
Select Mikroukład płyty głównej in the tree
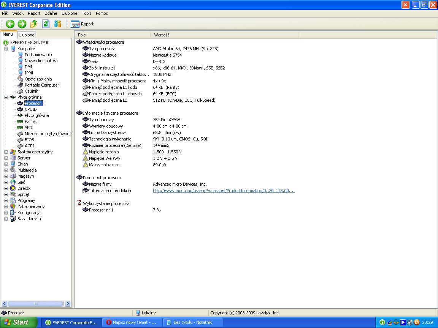tap(48, 134)
